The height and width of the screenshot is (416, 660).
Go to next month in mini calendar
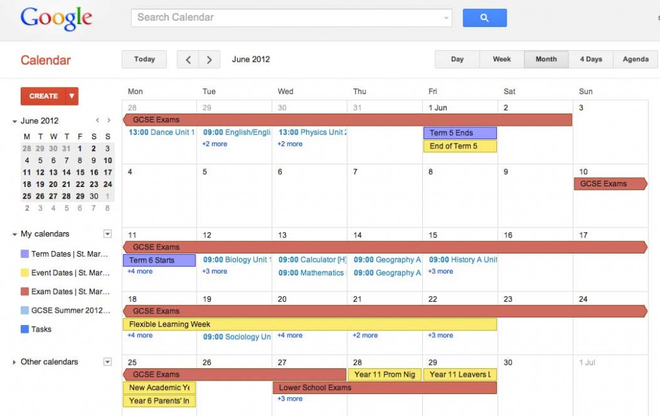[109, 120]
